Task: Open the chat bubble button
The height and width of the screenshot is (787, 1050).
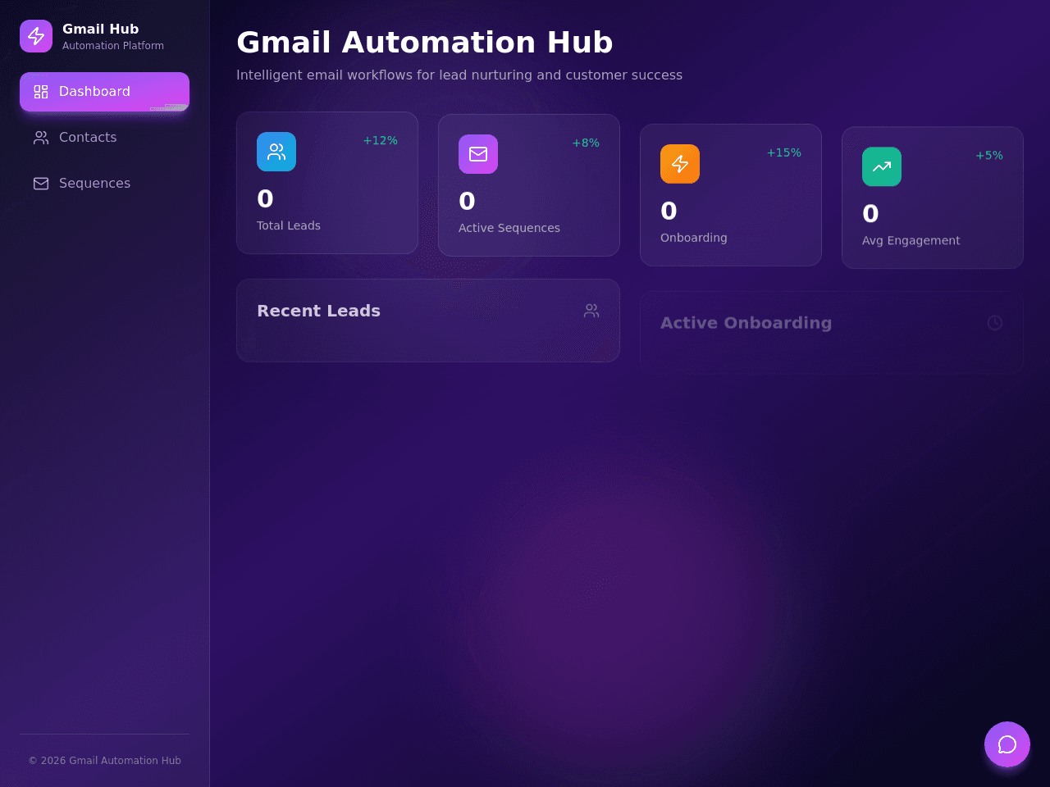Action: click(x=1007, y=744)
